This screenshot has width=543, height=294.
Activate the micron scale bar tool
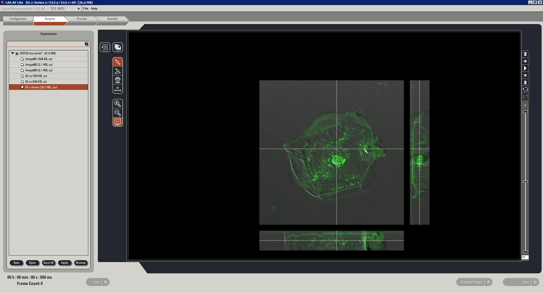click(x=118, y=89)
